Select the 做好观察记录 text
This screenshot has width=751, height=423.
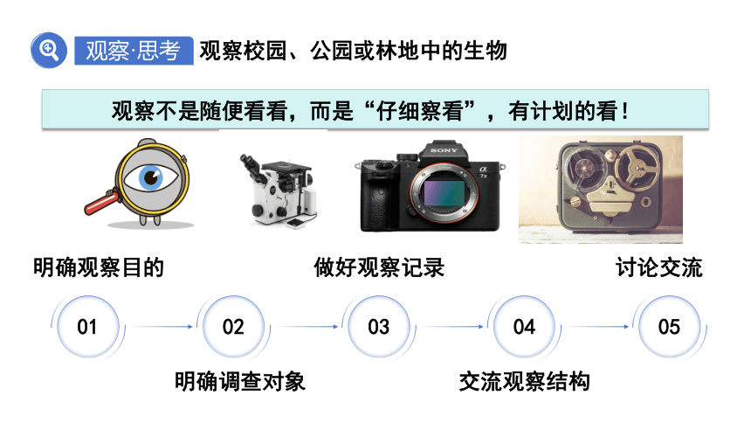(379, 267)
